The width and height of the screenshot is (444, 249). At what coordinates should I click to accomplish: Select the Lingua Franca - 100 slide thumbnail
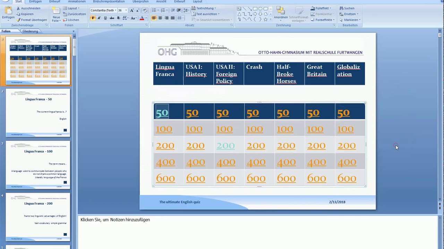point(38,165)
